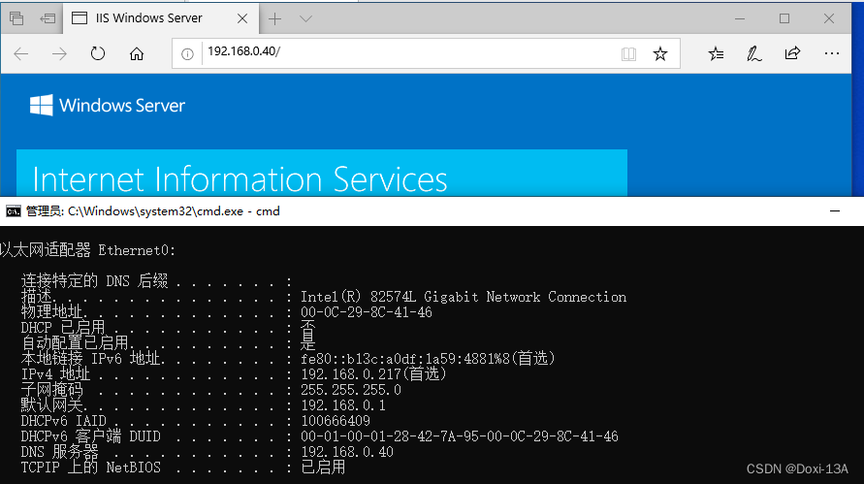This screenshot has width=864, height=484.
Task: Click the DHCPv6 client DUID value
Action: pos(460,436)
